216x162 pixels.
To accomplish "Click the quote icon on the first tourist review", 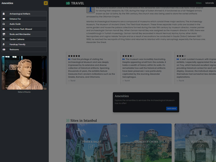I will pos(70,59).
